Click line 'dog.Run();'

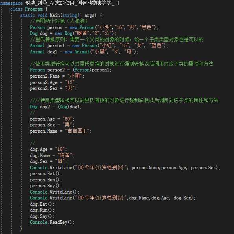point(42,210)
